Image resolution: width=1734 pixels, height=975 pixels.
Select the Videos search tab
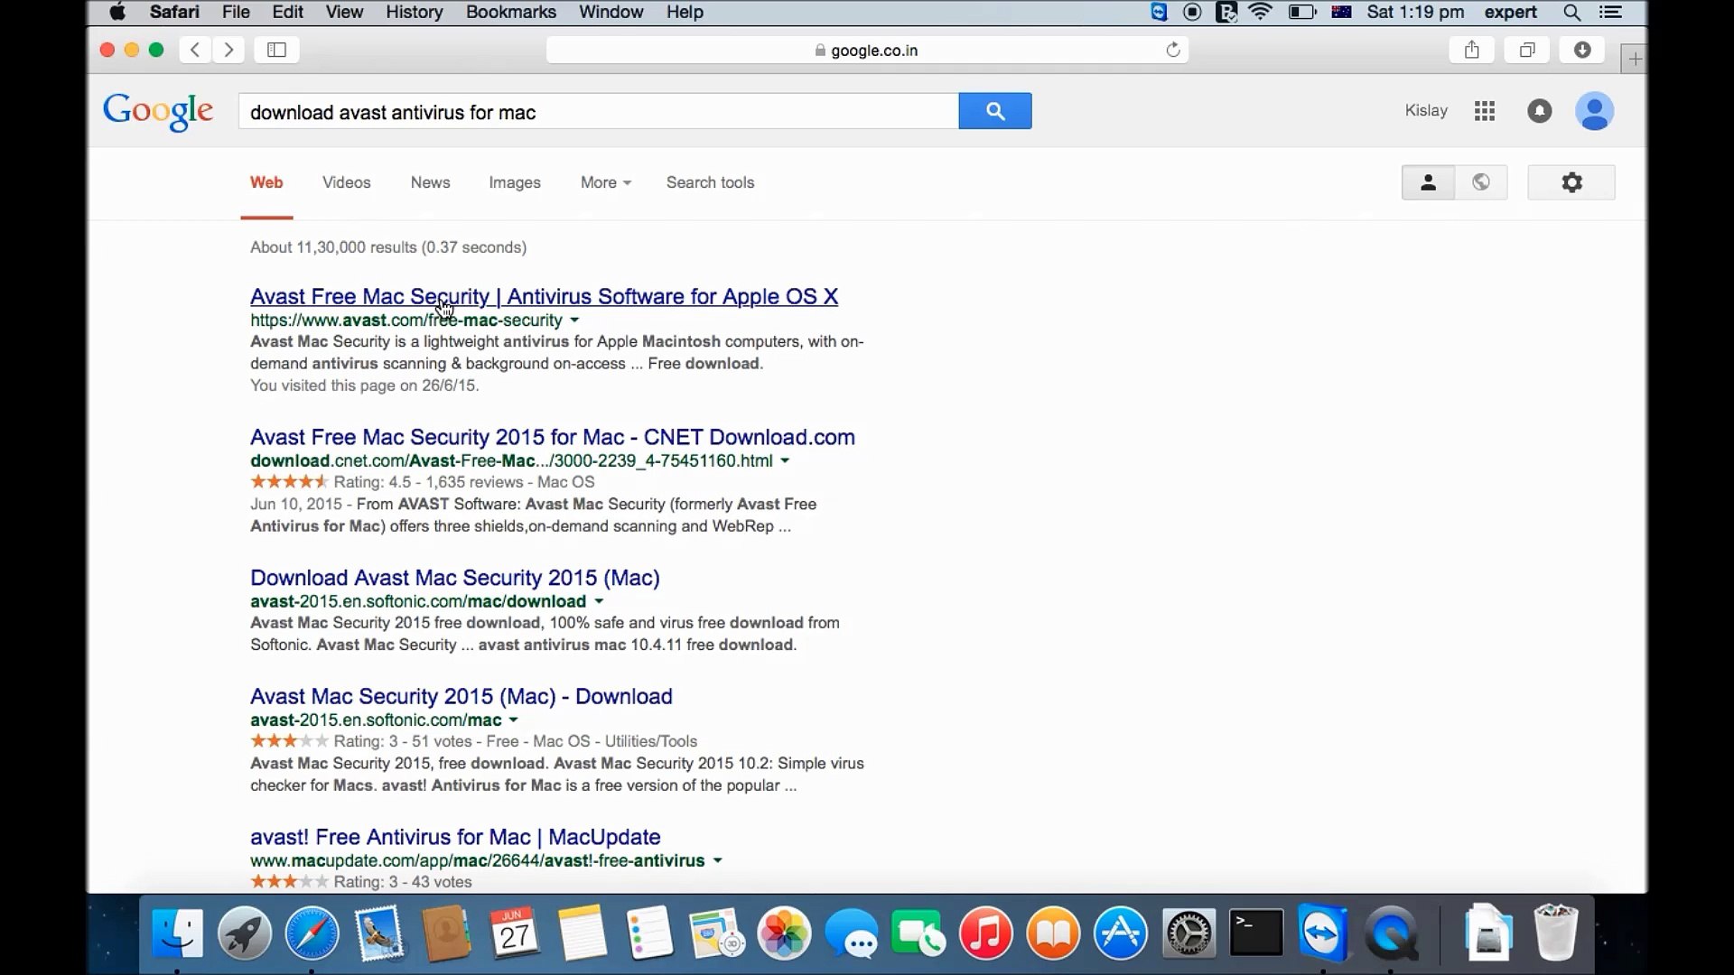(345, 181)
